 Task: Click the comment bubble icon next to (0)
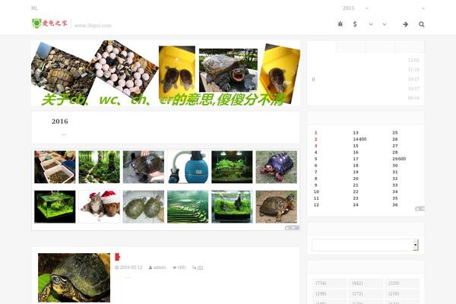(x=194, y=268)
